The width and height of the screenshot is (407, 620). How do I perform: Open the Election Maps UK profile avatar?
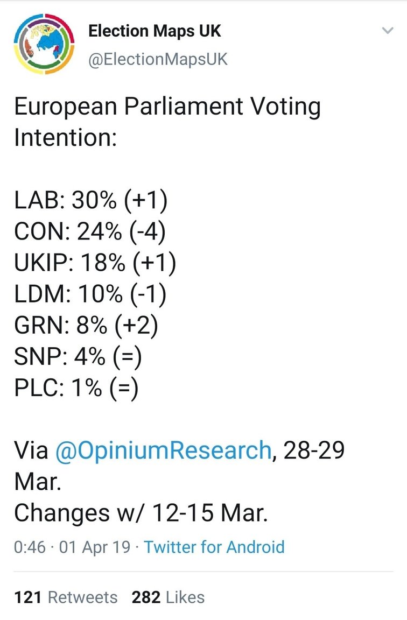tap(44, 44)
